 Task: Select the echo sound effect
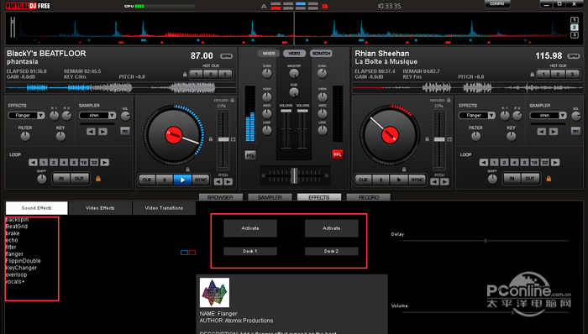pyautogui.click(x=12, y=240)
